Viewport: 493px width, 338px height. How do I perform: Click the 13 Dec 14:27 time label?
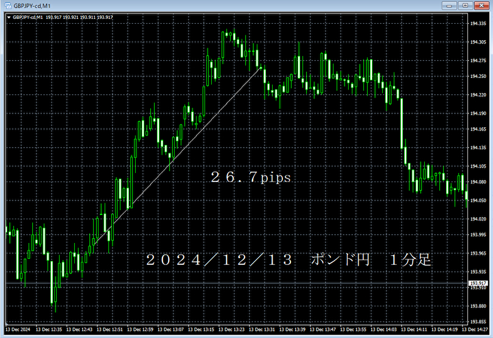tap(475, 329)
